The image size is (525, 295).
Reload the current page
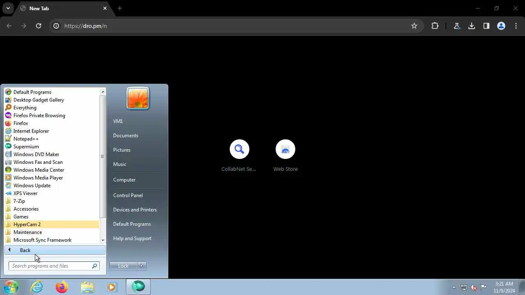tap(39, 26)
